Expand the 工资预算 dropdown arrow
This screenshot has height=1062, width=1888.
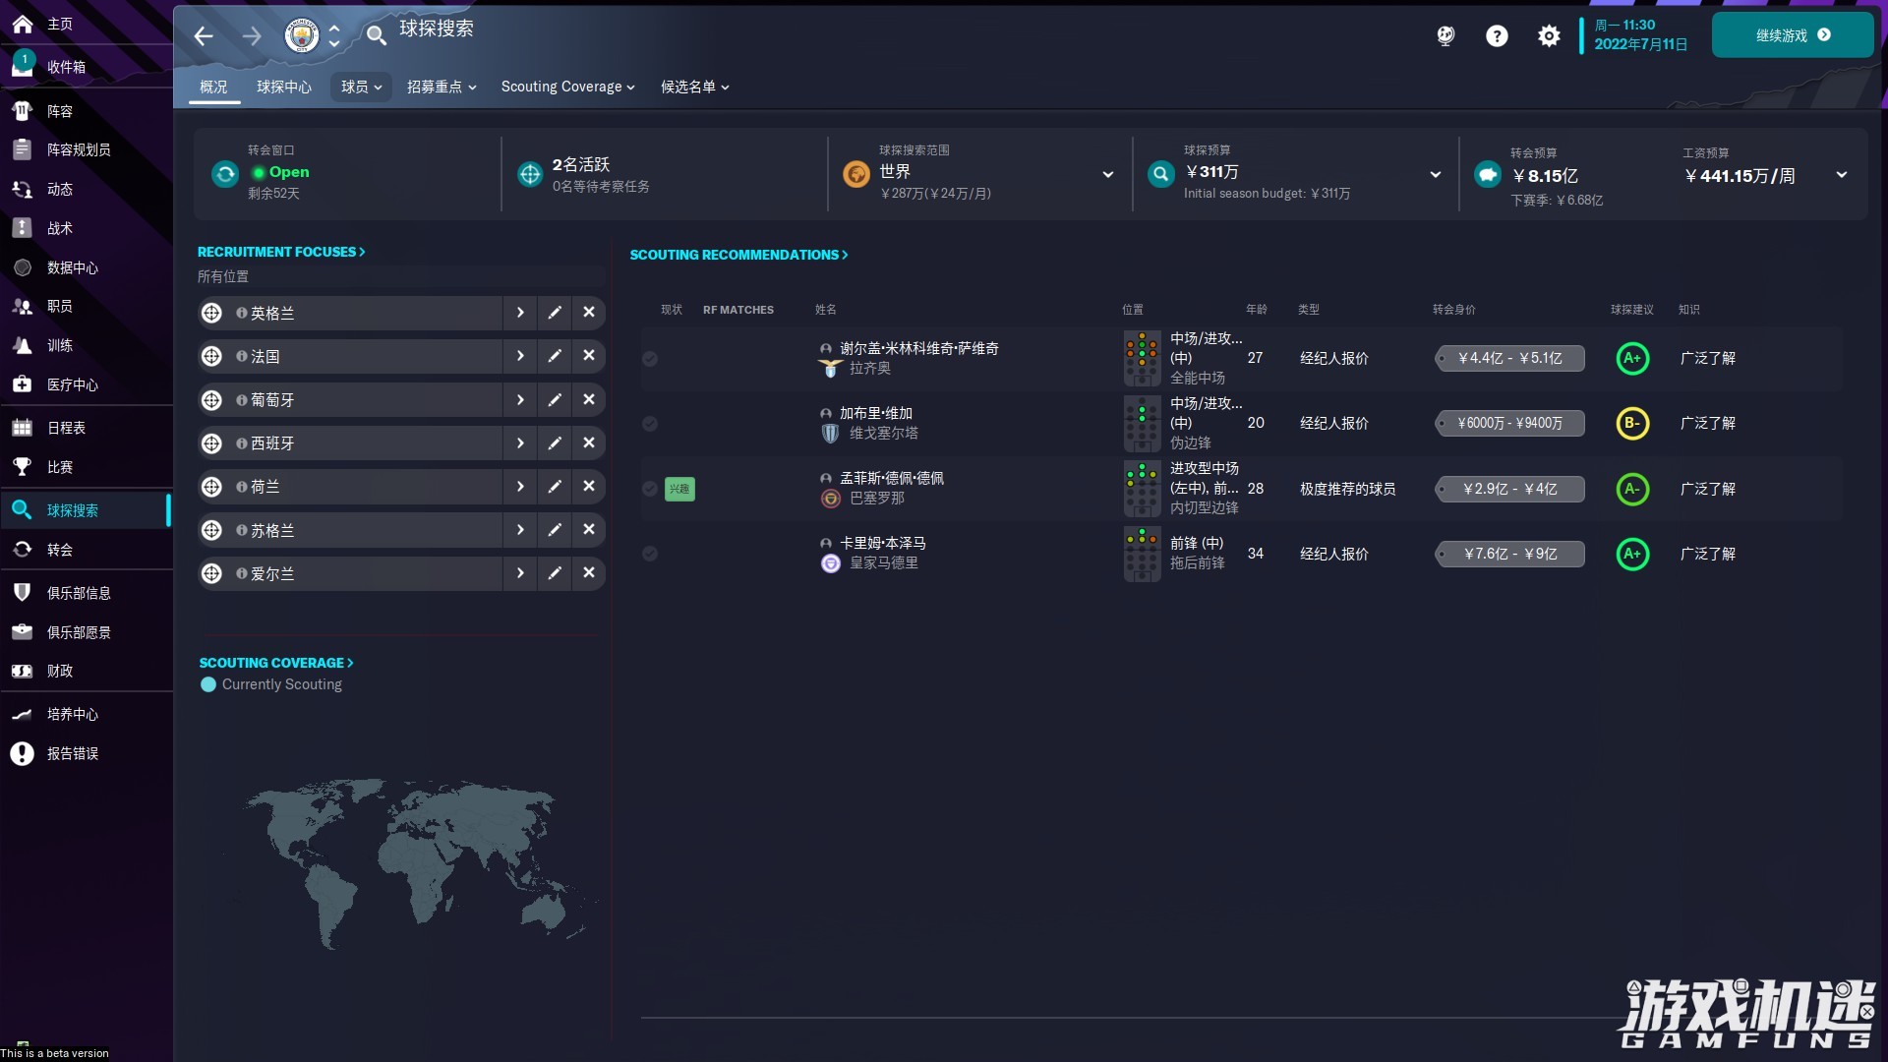[x=1840, y=174]
